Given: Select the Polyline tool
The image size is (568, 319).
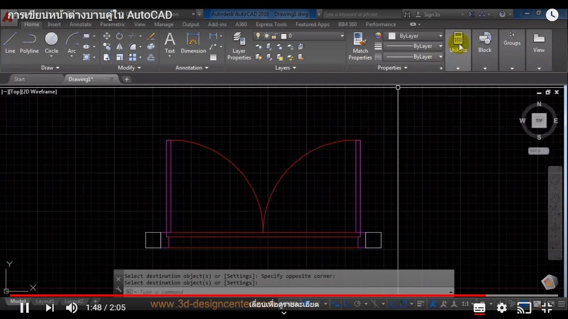Looking at the screenshot, I should pos(29,43).
